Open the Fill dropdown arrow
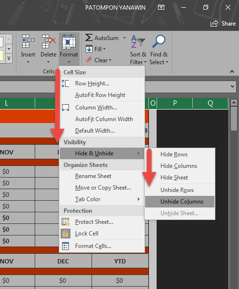Viewport: 239px width, 289px height. tap(104, 49)
